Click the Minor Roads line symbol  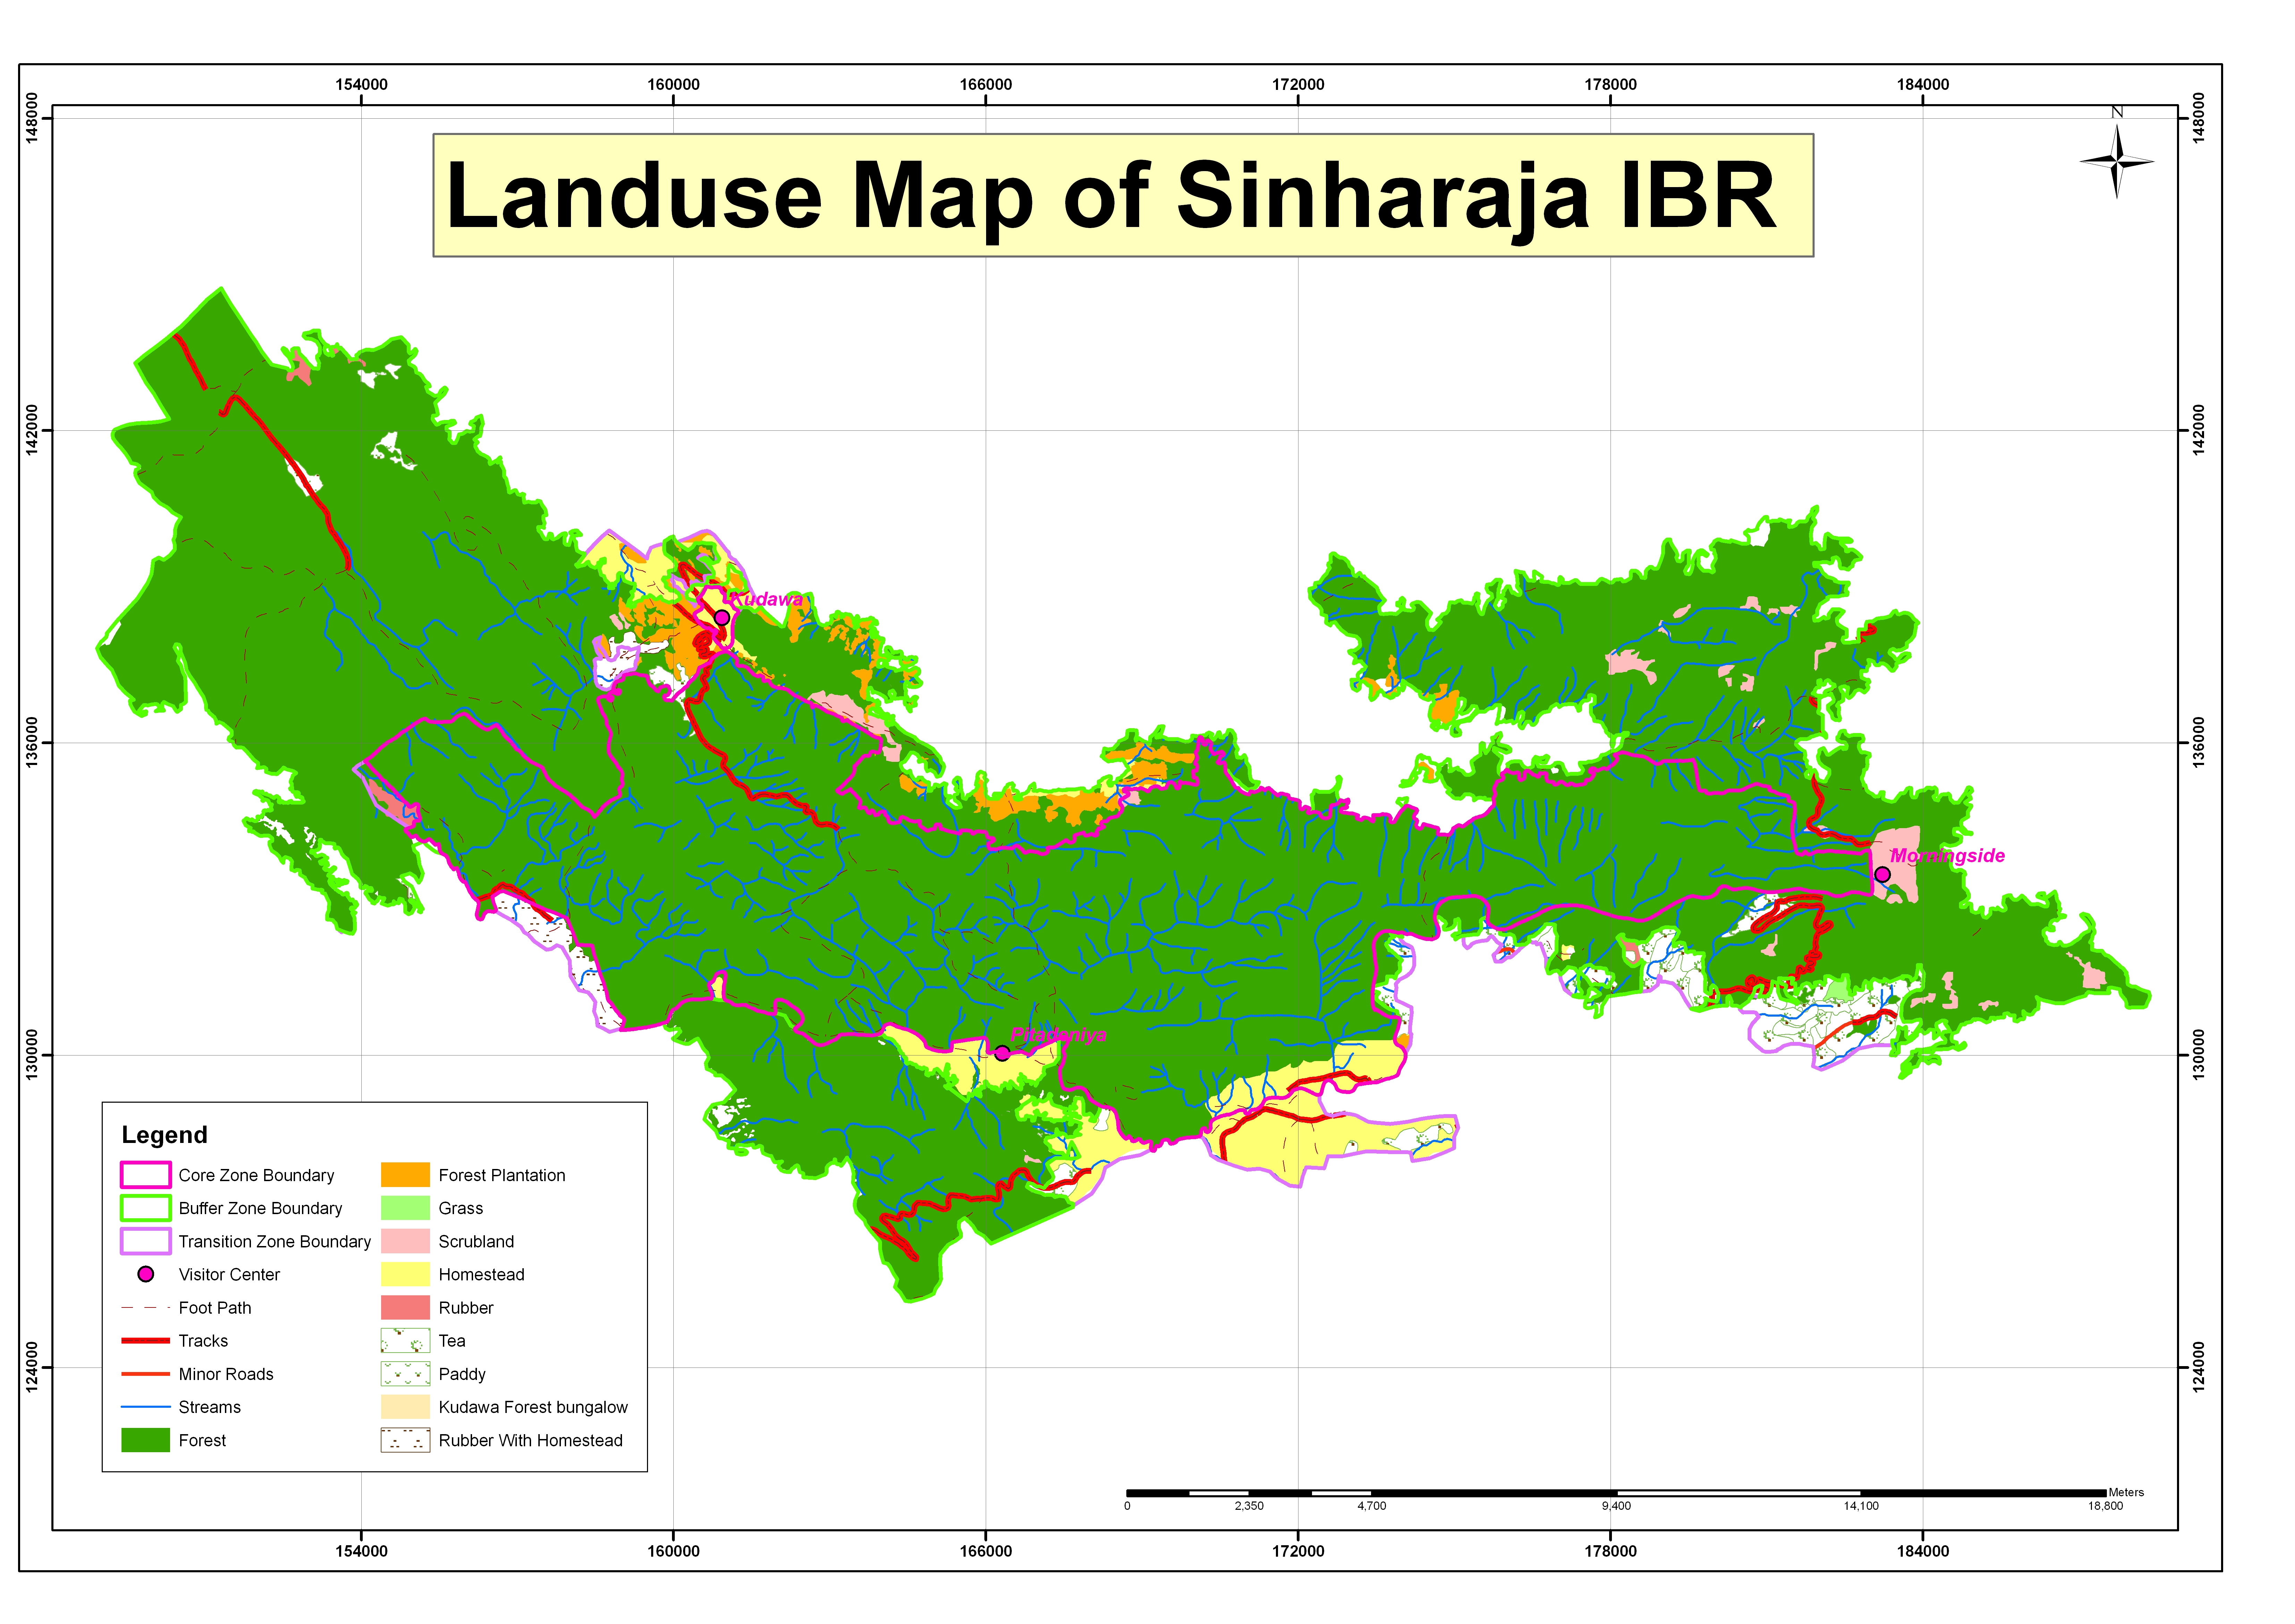(146, 1374)
